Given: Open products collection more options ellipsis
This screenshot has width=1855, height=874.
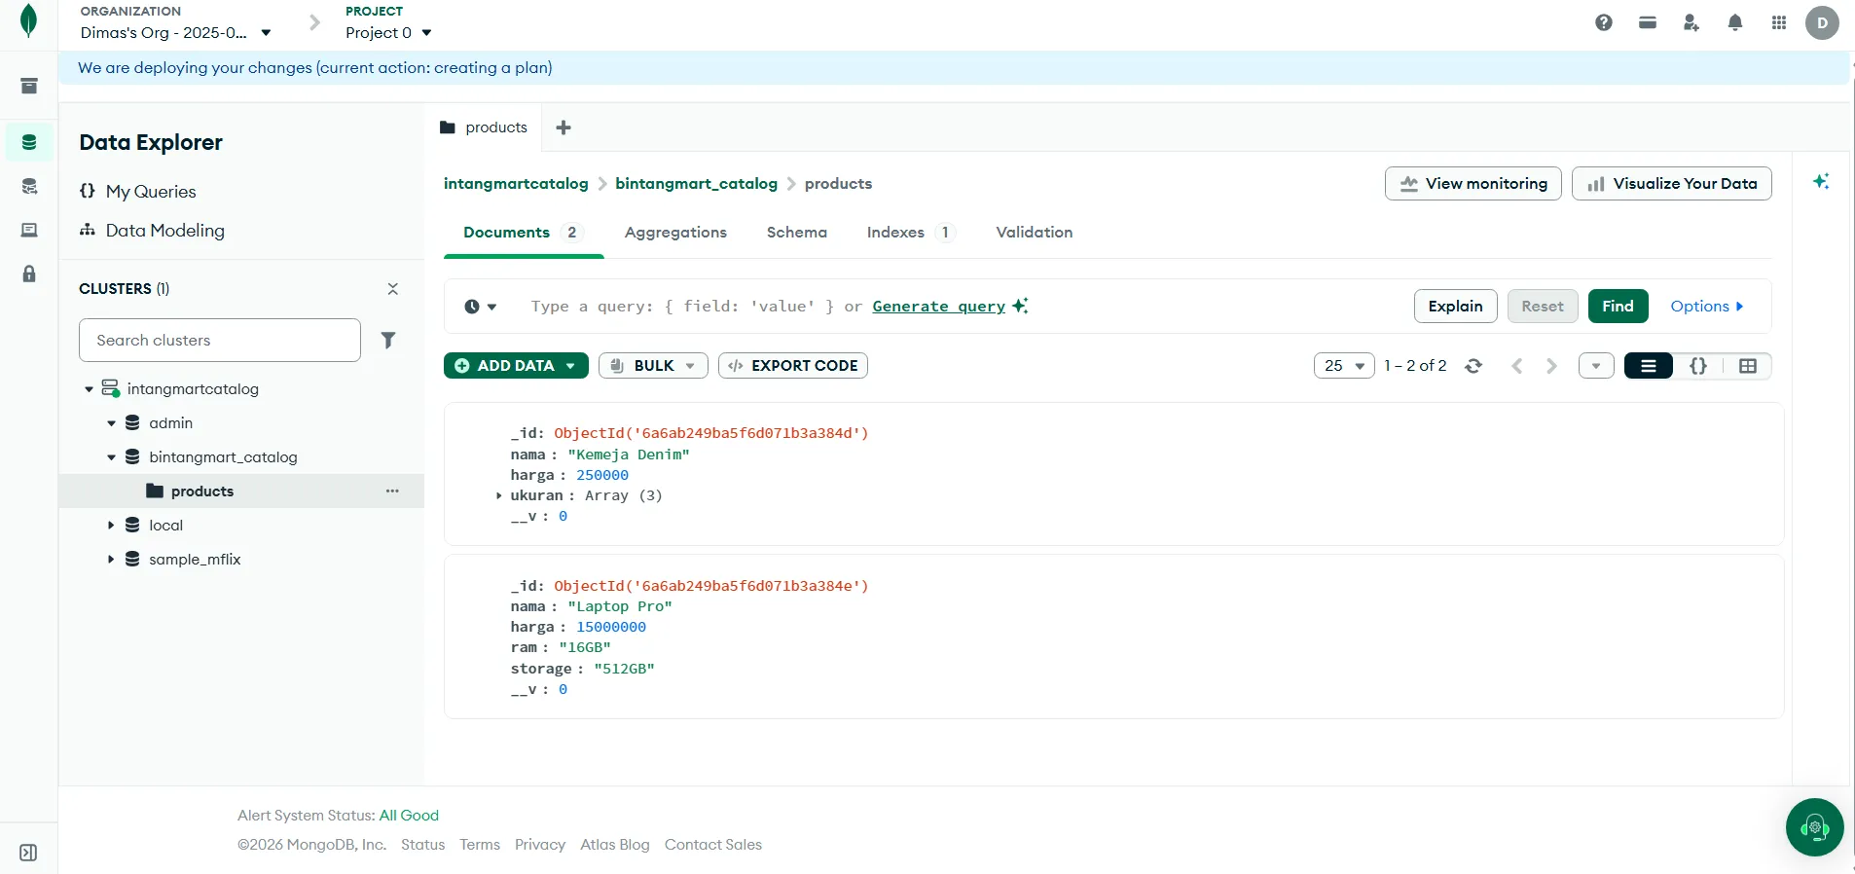Looking at the screenshot, I should pos(392,492).
